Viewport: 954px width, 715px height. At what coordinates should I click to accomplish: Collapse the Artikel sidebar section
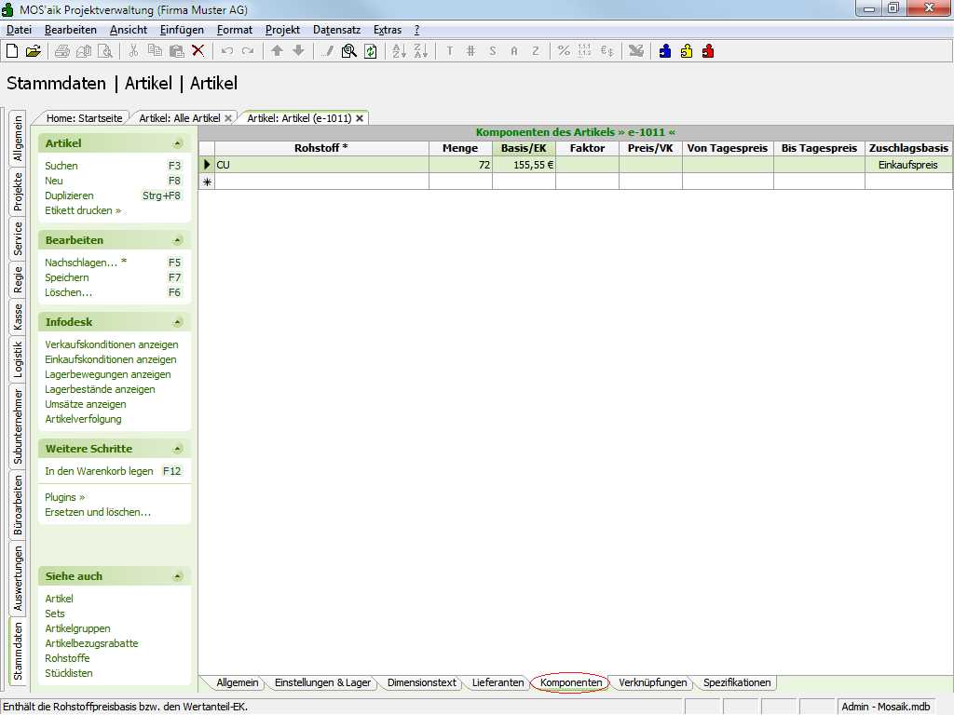coord(178,143)
